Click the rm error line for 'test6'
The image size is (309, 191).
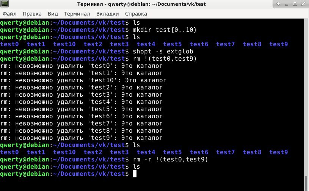81,116
